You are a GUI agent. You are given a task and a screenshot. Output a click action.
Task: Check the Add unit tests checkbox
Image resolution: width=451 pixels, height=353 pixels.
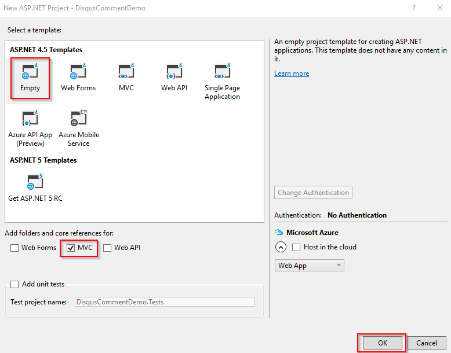(14, 284)
